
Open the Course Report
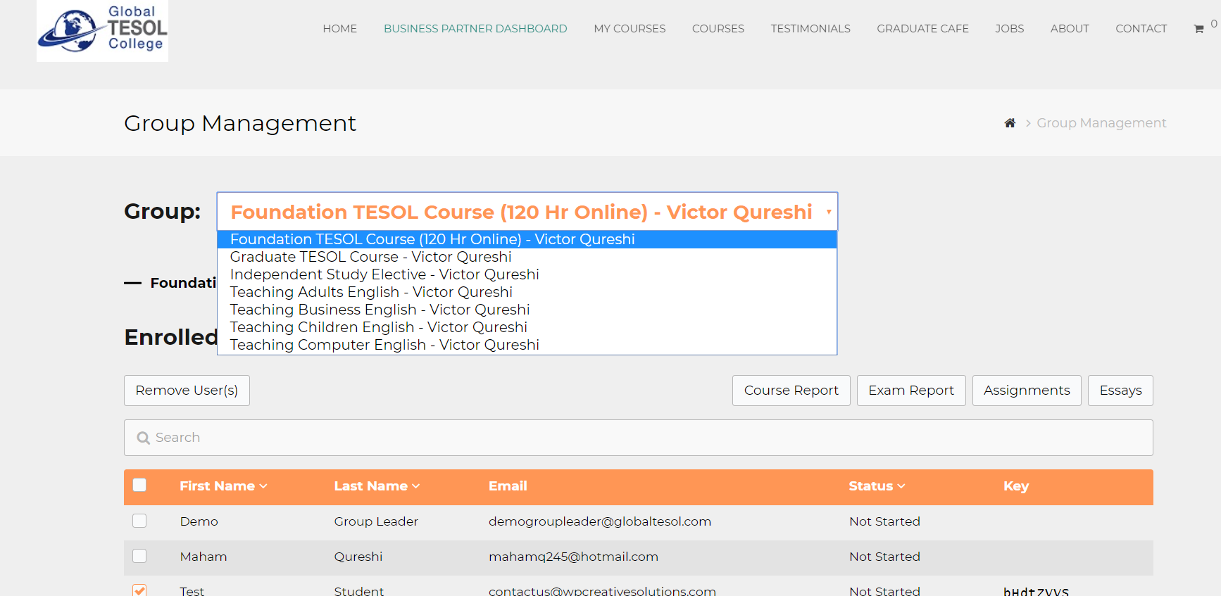pyautogui.click(x=791, y=391)
